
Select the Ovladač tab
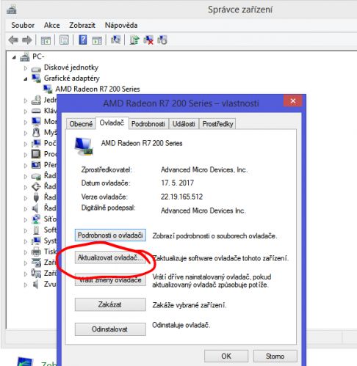[x=112, y=122]
